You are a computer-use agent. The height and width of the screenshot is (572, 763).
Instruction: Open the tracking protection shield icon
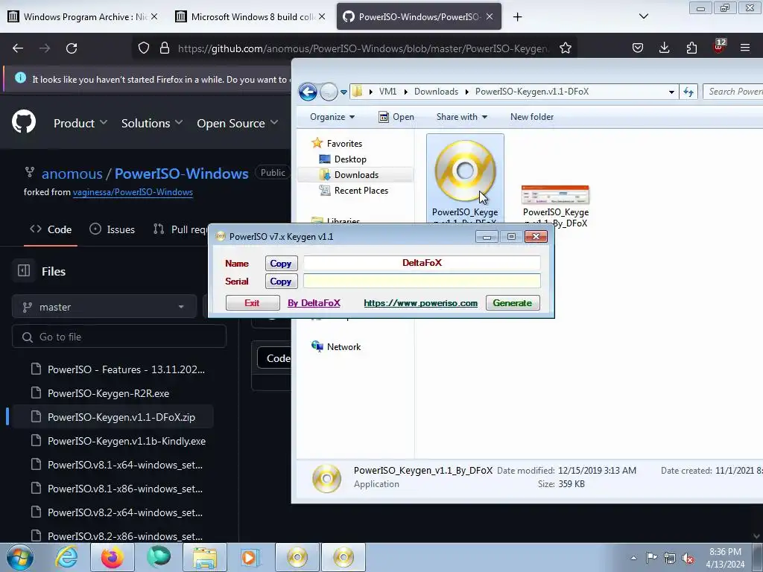pyautogui.click(x=144, y=48)
